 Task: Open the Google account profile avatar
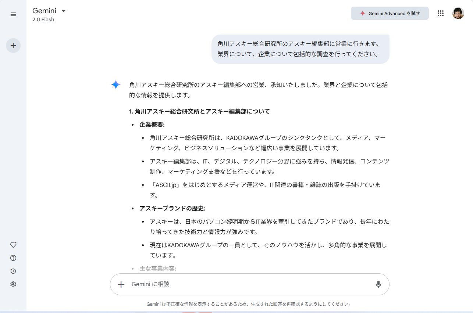[458, 13]
